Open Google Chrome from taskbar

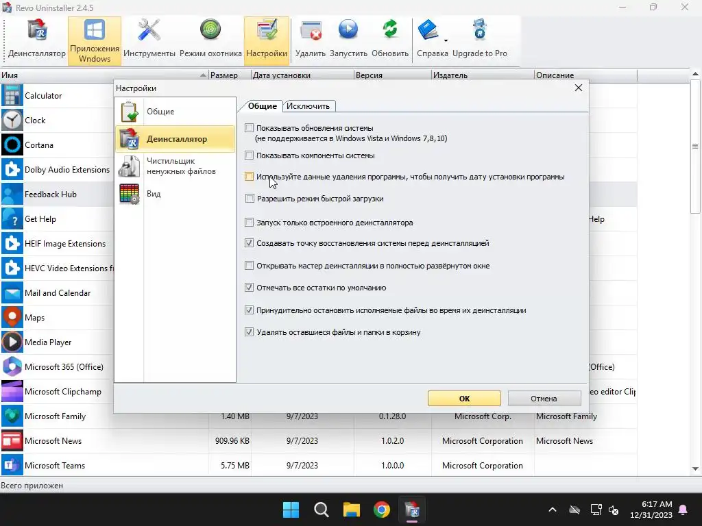382,510
